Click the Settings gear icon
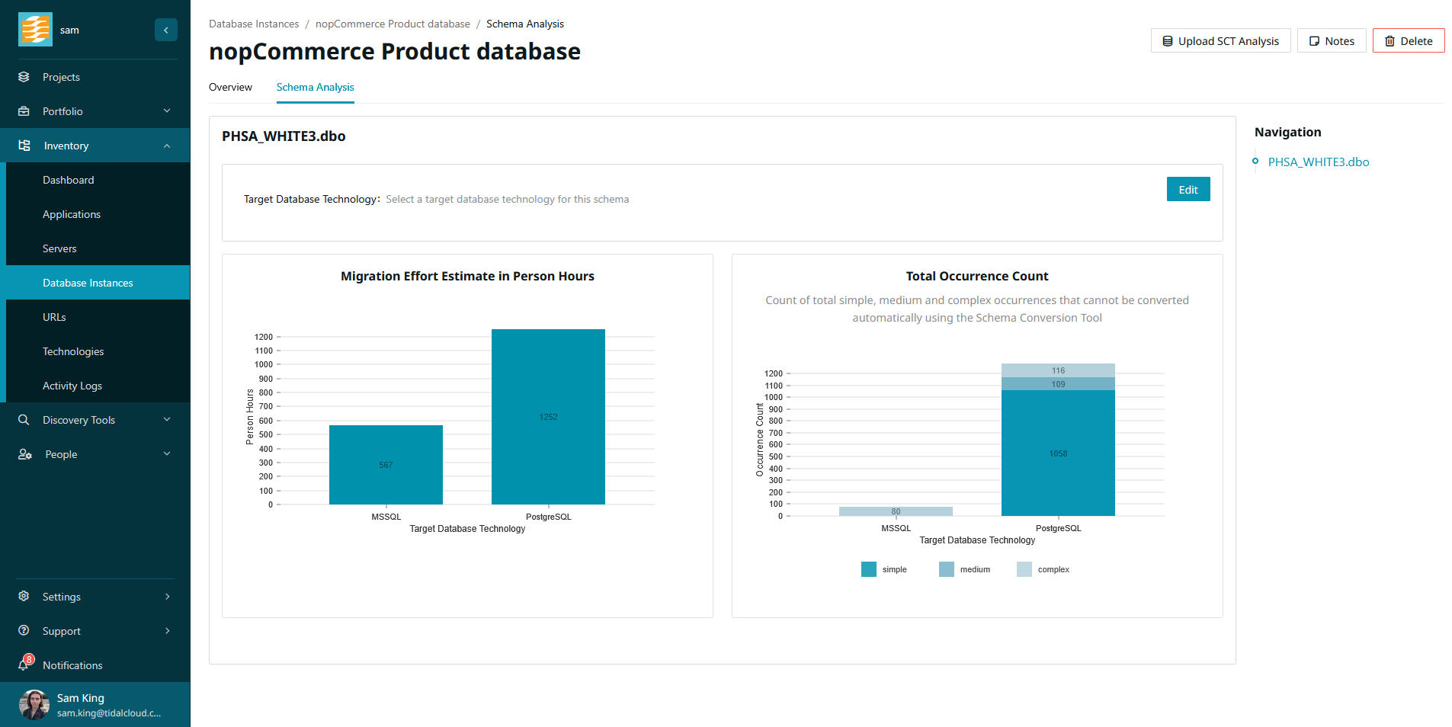 [24, 597]
